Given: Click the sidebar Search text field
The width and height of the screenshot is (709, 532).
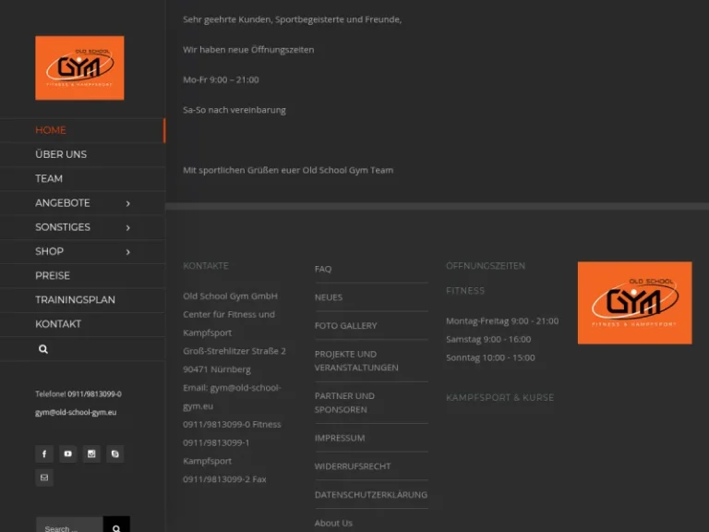Looking at the screenshot, I should point(69,528).
